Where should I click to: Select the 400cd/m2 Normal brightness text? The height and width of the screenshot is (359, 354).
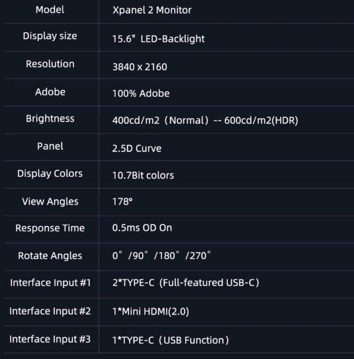(160, 121)
